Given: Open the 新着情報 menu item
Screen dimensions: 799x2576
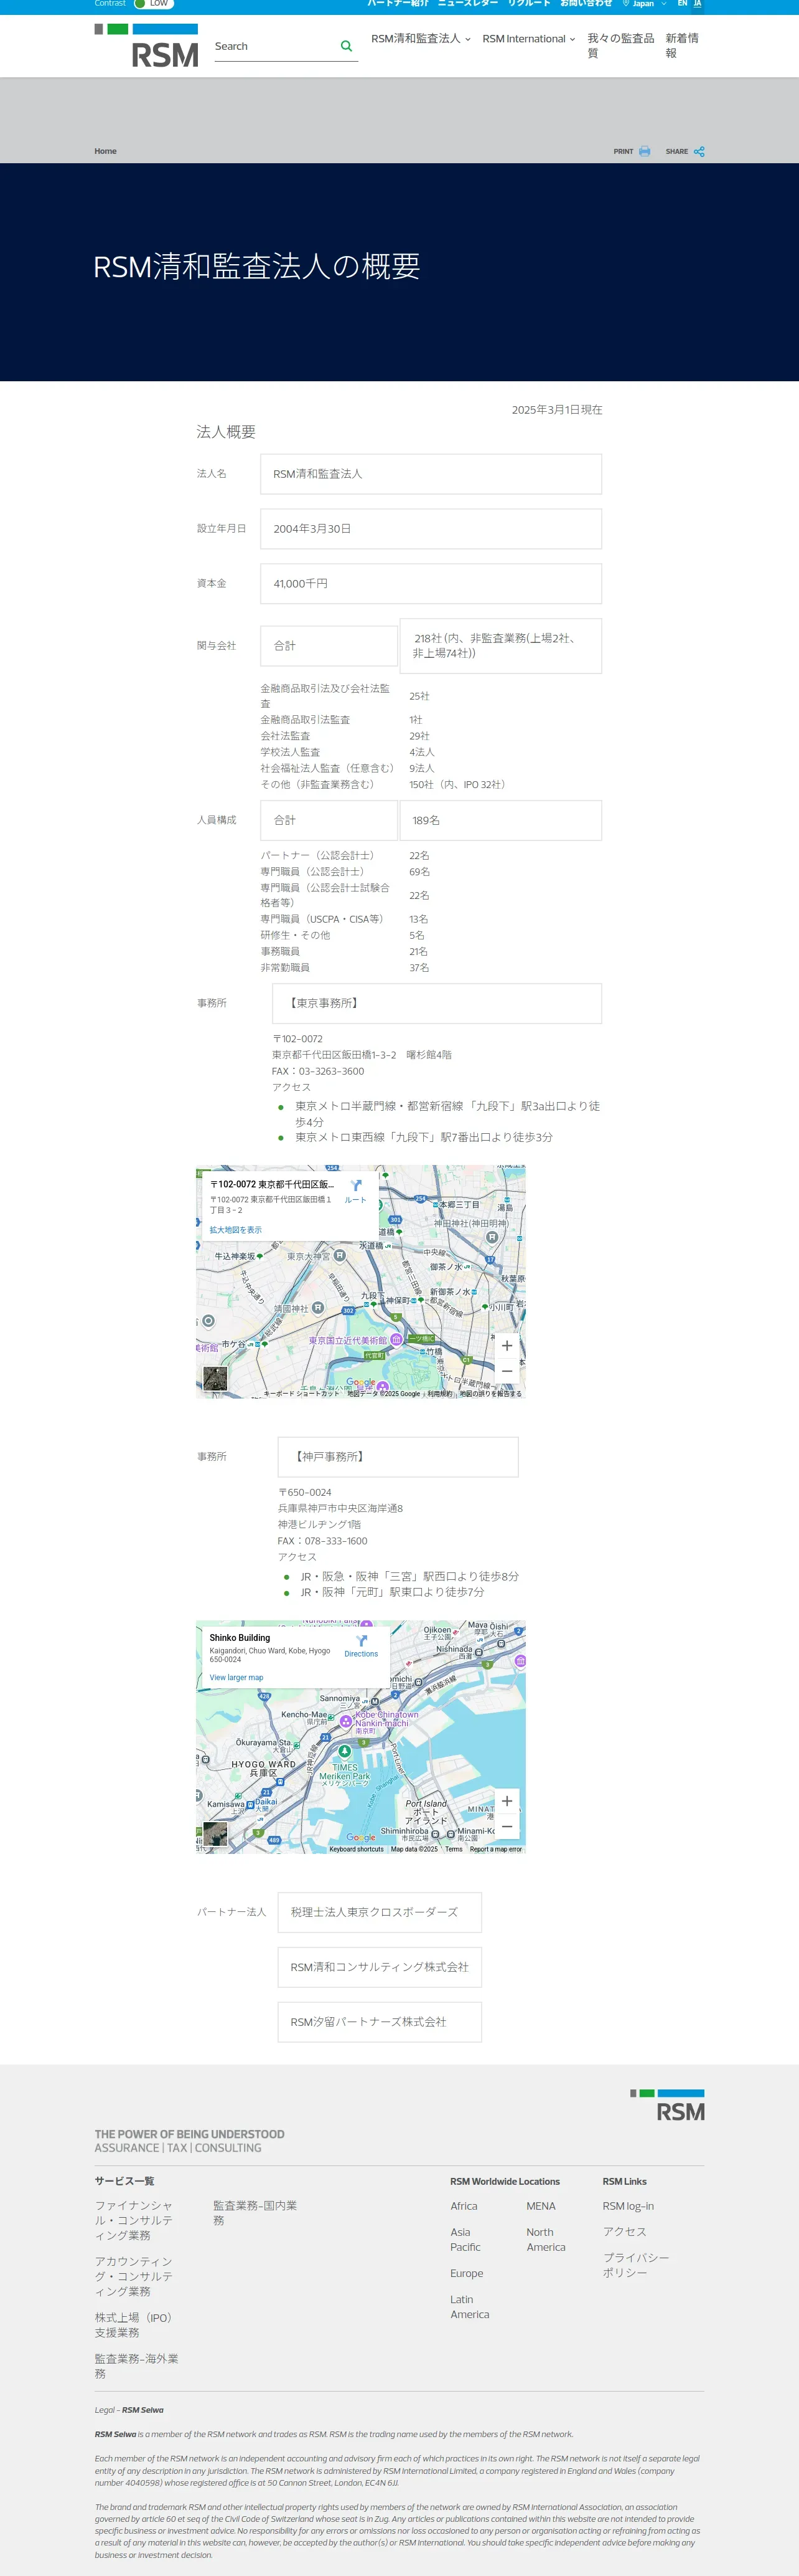Looking at the screenshot, I should coord(682,46).
